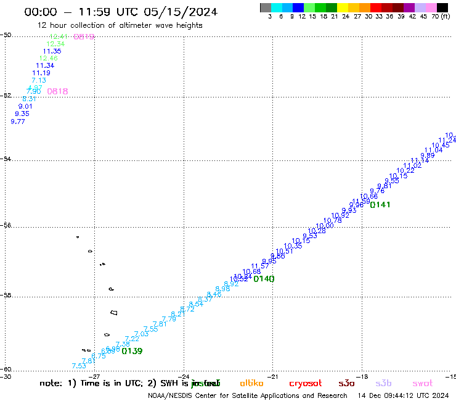Click the wave height value 7.79

(x=169, y=319)
